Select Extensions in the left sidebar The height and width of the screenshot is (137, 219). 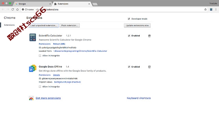click(9, 25)
